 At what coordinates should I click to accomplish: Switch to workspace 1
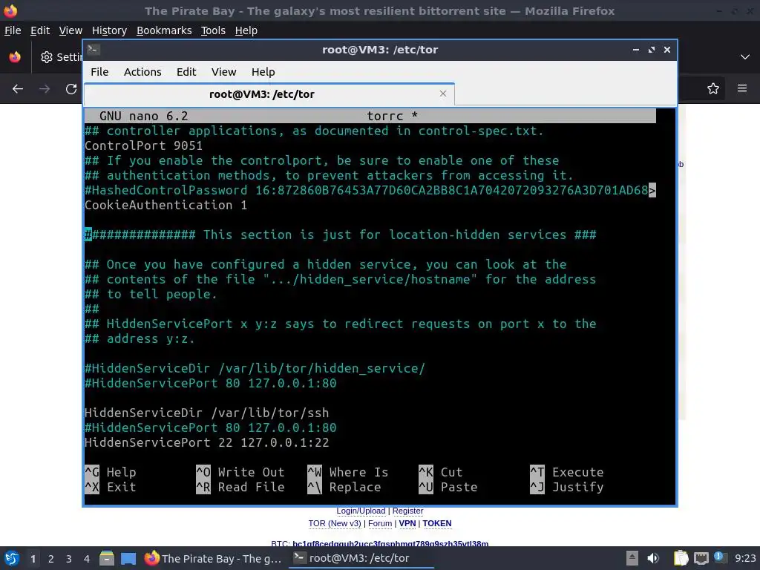click(x=33, y=559)
